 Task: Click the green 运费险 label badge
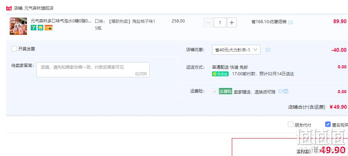pyautogui.click(x=226, y=91)
